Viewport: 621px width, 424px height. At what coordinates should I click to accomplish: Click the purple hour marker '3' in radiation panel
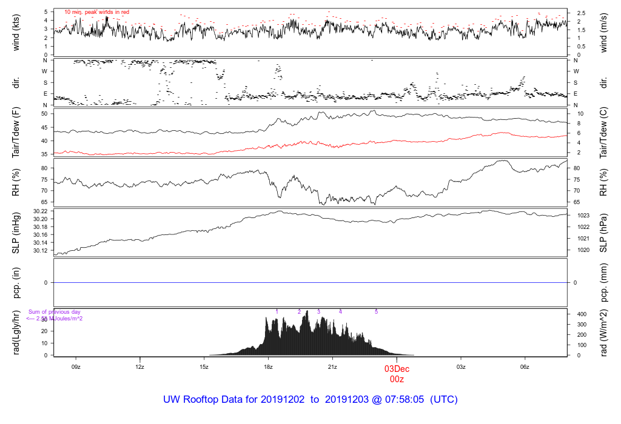click(318, 312)
